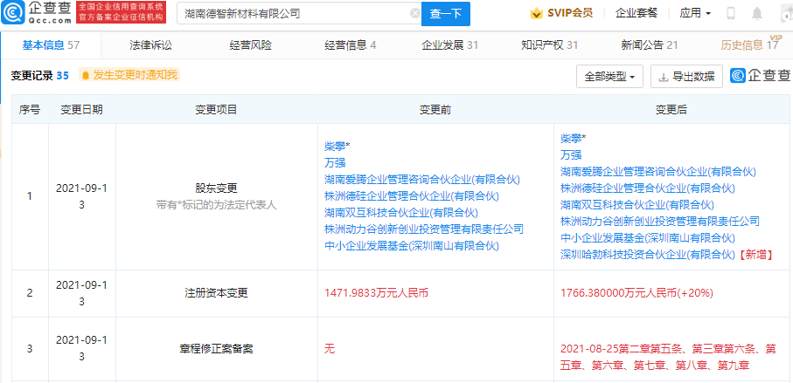Image resolution: width=793 pixels, height=383 pixels.
Task: Click 发生变更时通知我 notification button
Action: (x=129, y=75)
